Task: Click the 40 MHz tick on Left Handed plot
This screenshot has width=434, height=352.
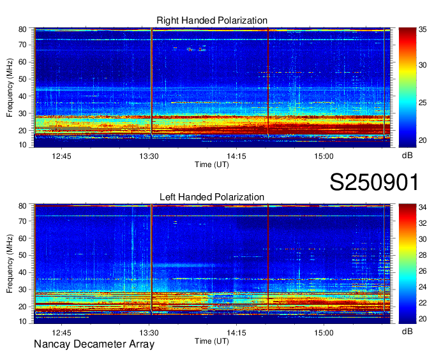Action: [22, 272]
